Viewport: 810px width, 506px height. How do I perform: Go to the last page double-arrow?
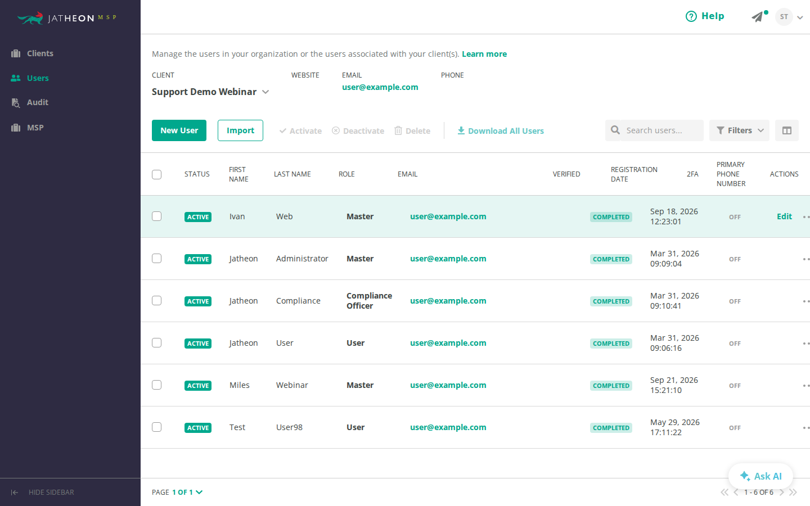[x=793, y=493]
